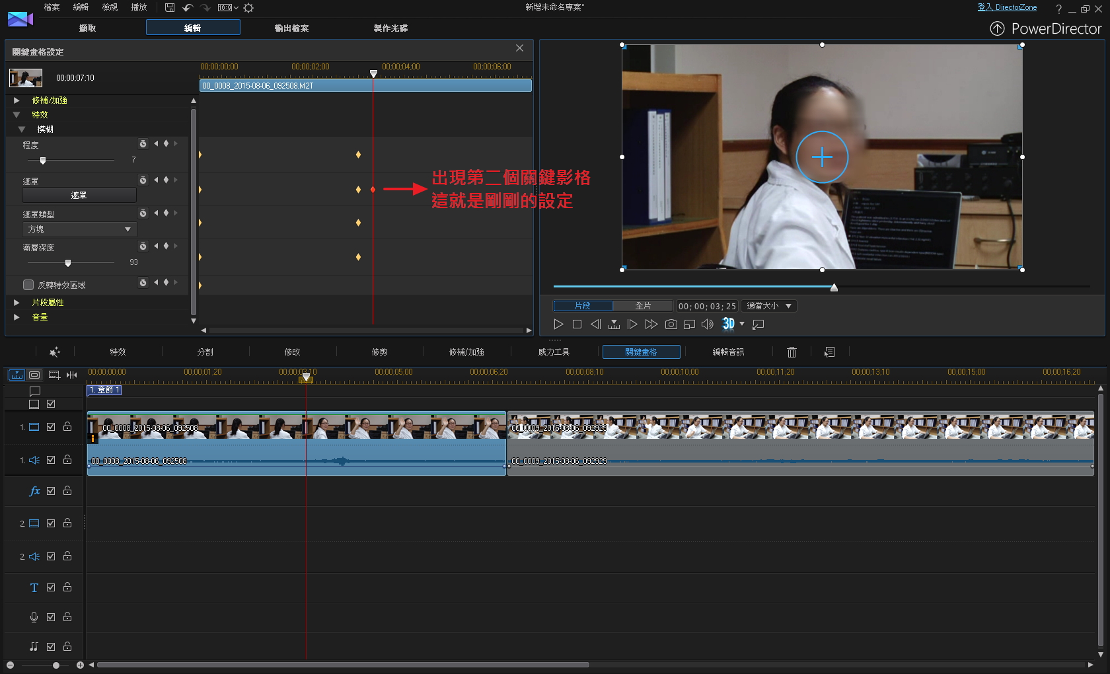Click the 遮罩 button
This screenshot has width=1110, height=674.
79,195
